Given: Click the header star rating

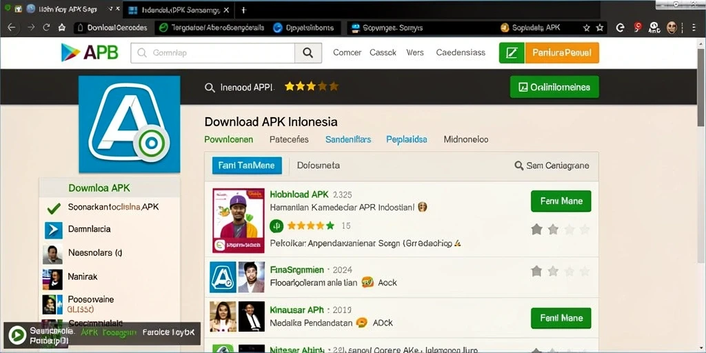Looking at the screenshot, I should pyautogui.click(x=312, y=86).
